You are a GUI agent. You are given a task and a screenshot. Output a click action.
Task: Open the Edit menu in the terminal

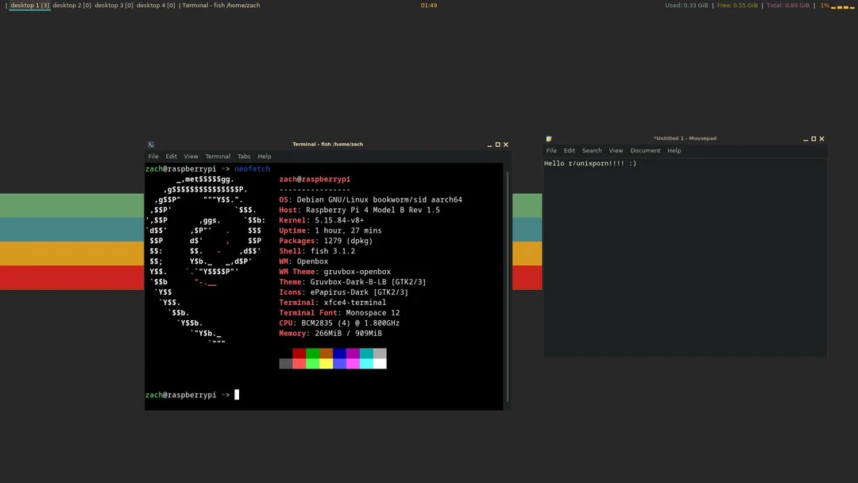click(171, 156)
